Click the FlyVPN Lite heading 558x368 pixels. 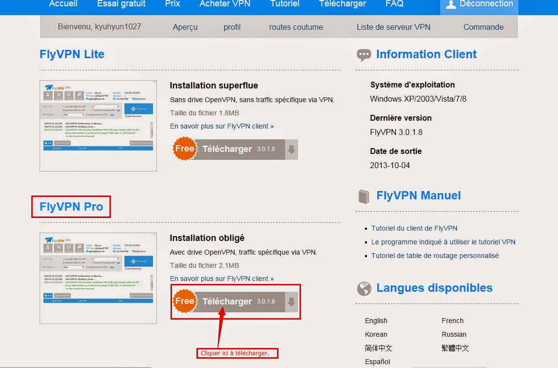(72, 54)
